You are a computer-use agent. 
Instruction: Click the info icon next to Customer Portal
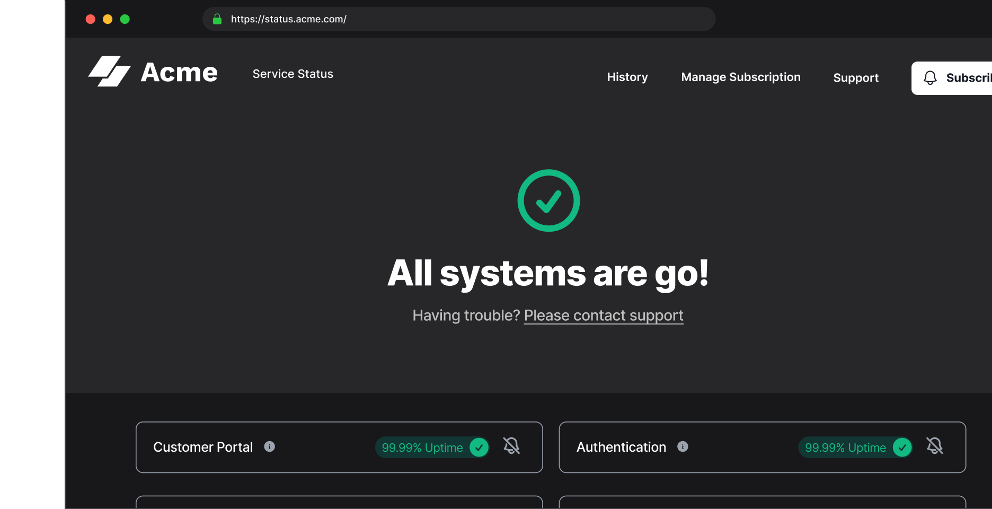270,446
